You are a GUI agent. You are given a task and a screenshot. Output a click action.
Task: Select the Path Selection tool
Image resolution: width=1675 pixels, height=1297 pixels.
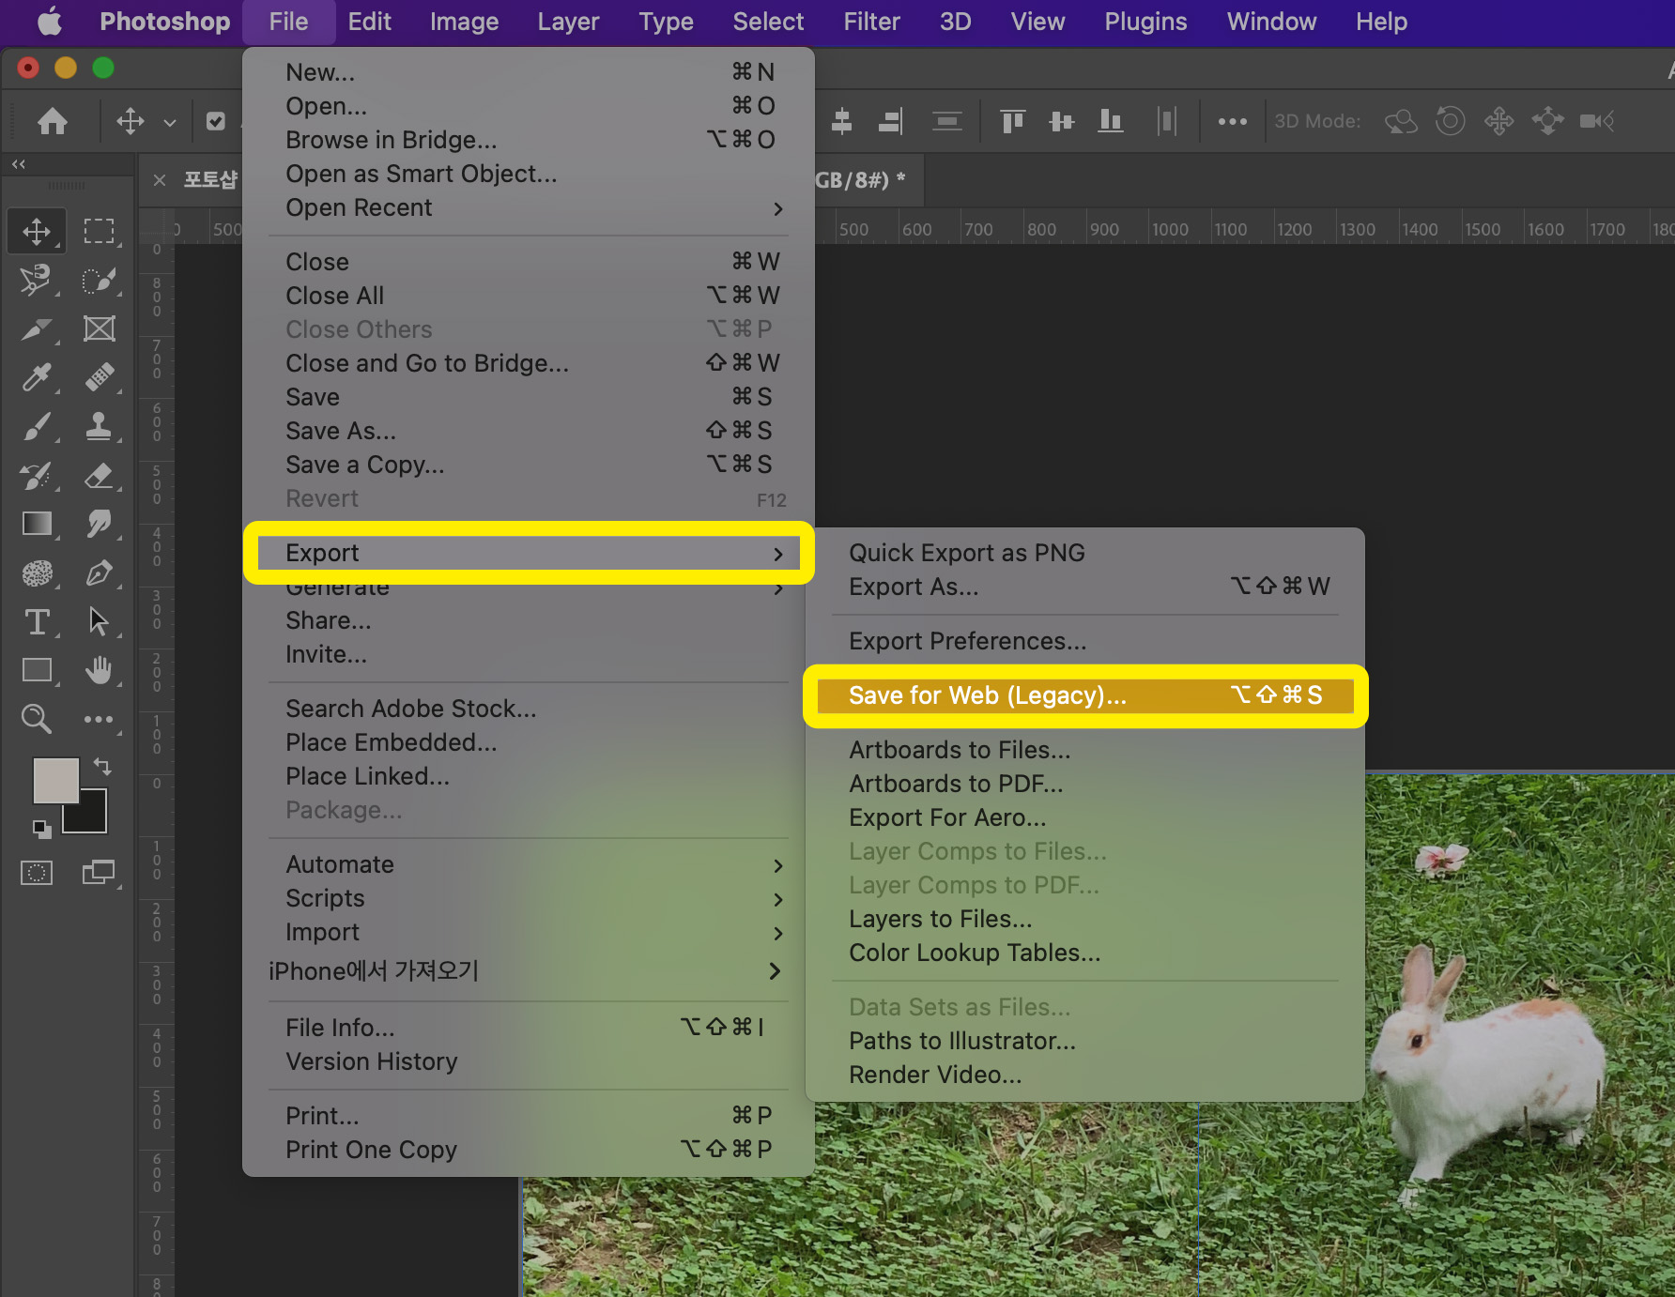99,621
